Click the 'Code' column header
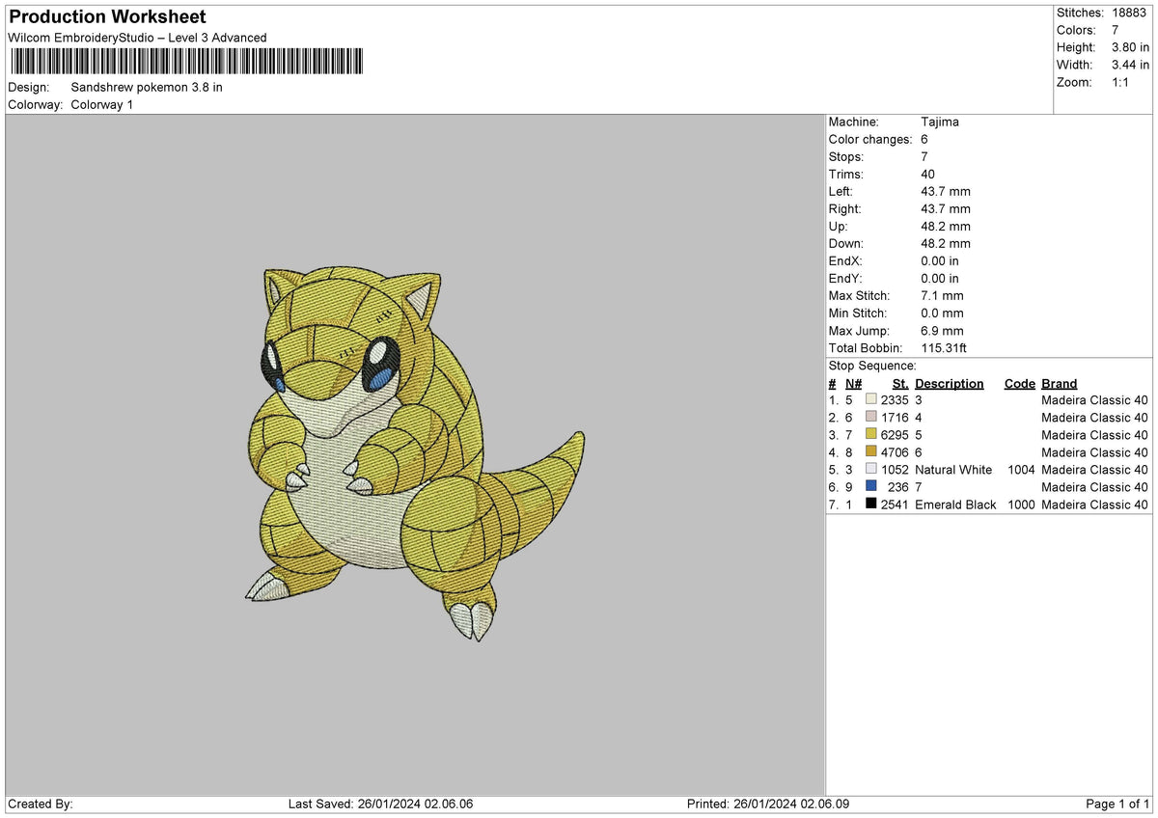The image size is (1158, 818). tap(1019, 384)
